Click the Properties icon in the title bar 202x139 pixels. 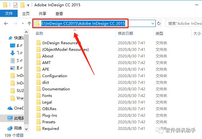[x=15, y=5]
